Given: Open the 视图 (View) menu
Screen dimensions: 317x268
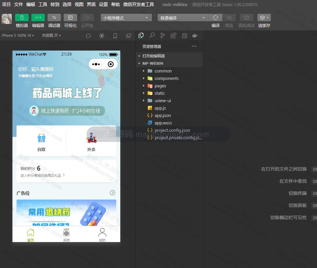Looking at the screenshot, I should point(79,4).
